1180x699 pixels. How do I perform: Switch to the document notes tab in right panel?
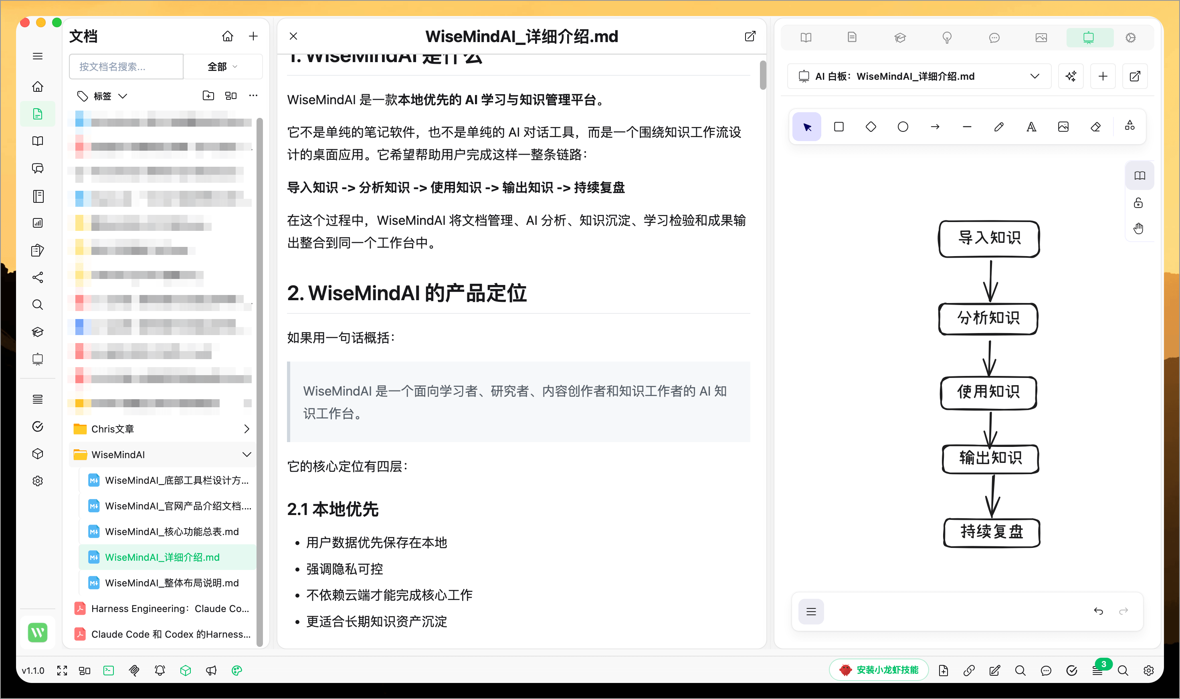pos(852,38)
